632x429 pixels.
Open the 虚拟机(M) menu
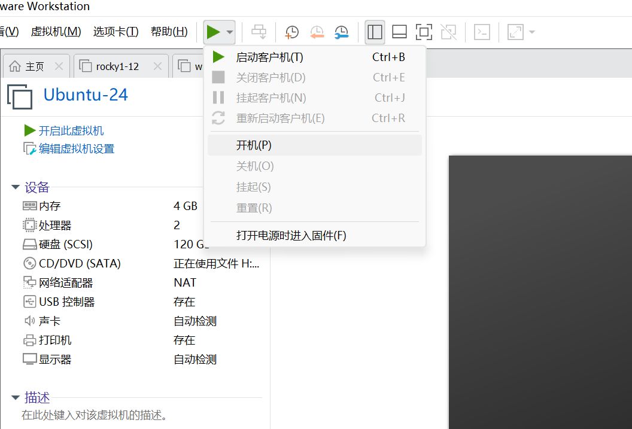coord(56,32)
